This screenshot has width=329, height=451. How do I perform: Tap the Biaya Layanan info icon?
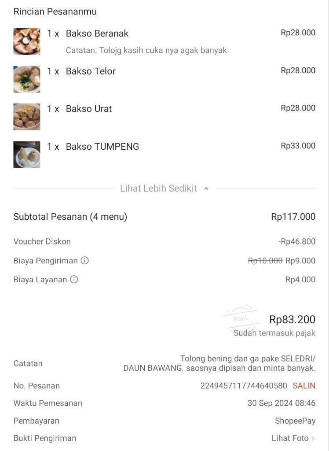coord(74,279)
